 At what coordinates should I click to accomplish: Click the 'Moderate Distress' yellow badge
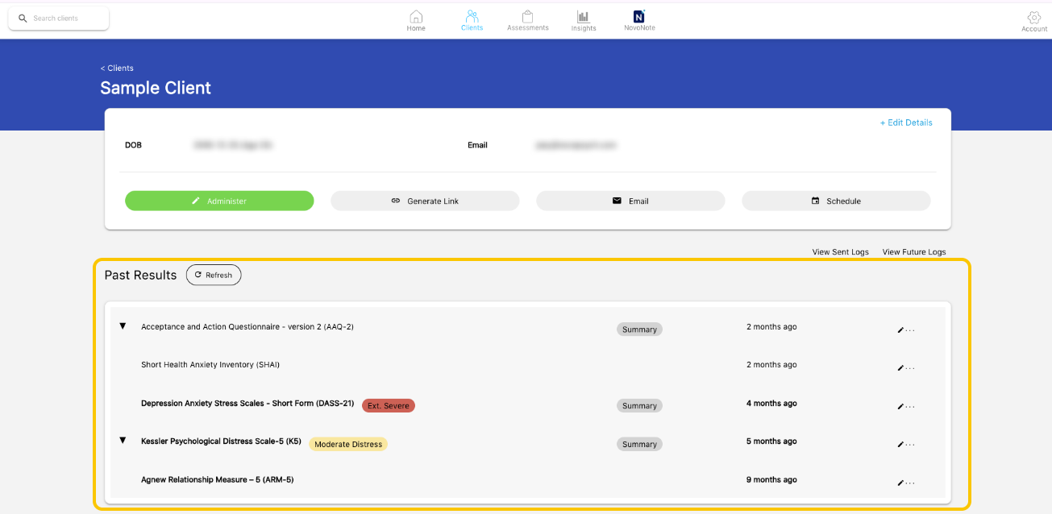coord(348,444)
